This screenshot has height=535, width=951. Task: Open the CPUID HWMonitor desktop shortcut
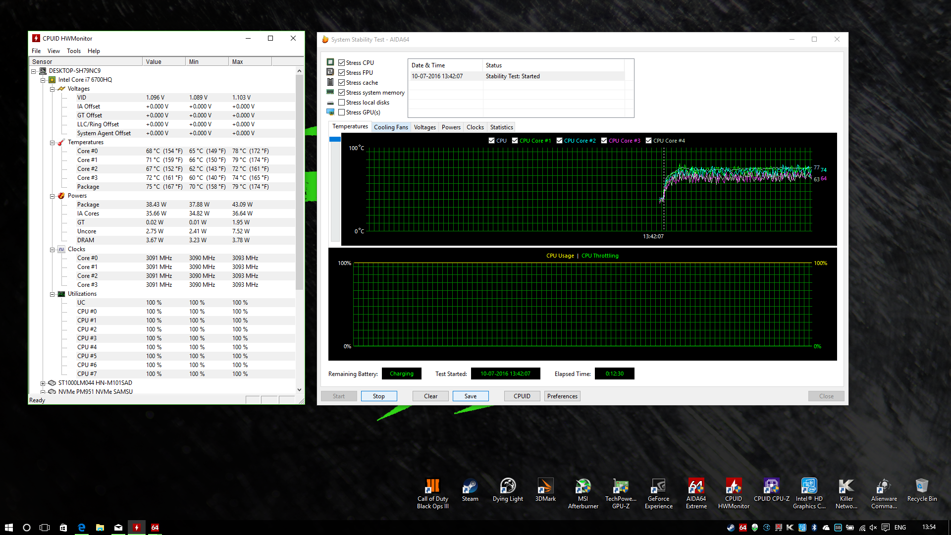734,493
